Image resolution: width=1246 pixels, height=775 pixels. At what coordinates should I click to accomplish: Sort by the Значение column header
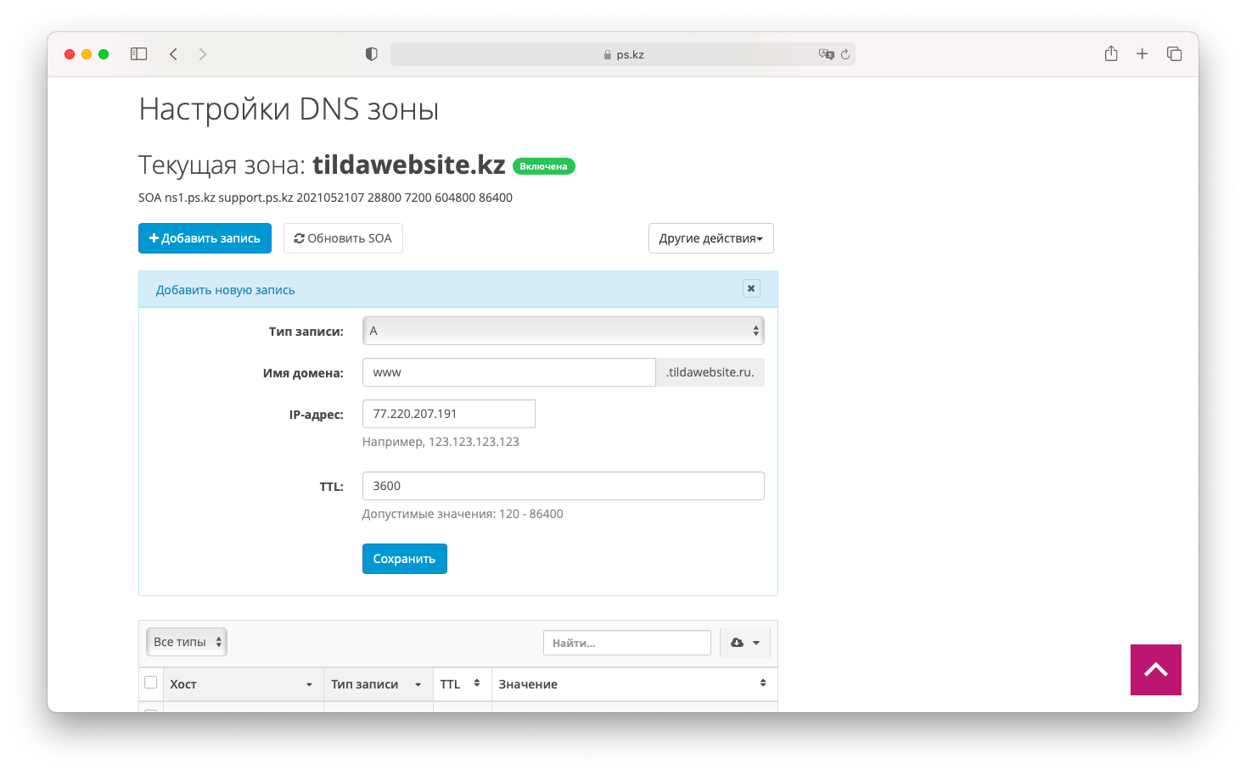point(634,684)
